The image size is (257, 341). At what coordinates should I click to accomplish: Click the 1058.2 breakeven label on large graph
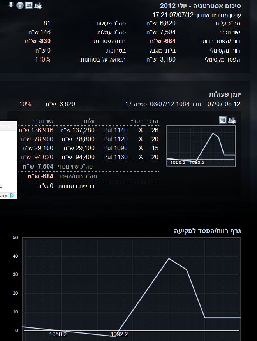click(x=58, y=334)
